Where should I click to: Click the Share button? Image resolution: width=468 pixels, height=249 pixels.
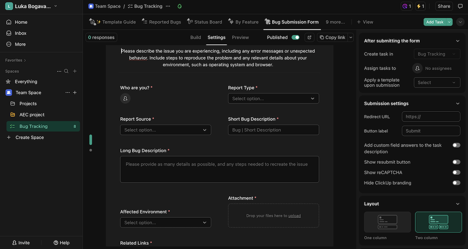pos(444,6)
